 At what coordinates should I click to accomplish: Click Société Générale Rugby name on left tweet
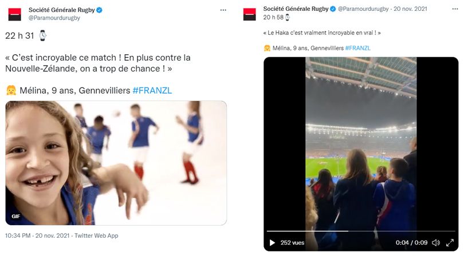(x=61, y=10)
